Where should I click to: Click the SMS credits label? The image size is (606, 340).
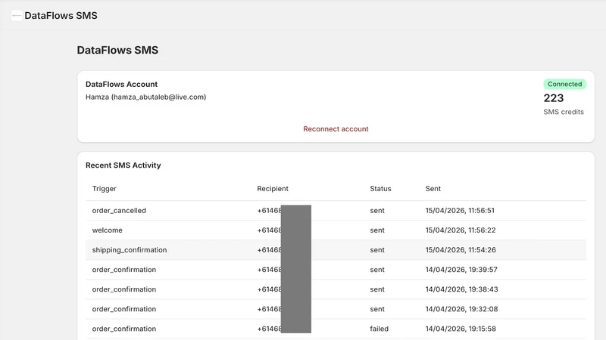click(x=564, y=112)
